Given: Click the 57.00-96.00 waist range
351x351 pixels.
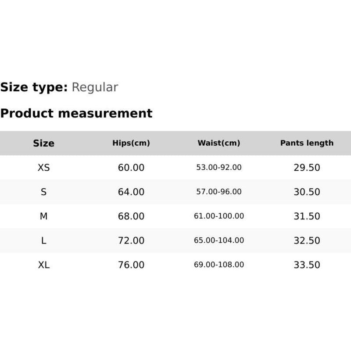Looking at the screenshot, I should click(x=219, y=192).
